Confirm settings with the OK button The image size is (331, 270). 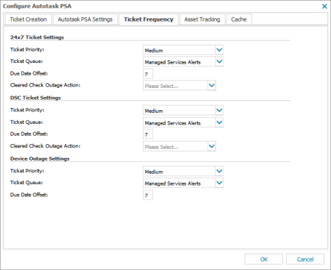click(x=263, y=260)
